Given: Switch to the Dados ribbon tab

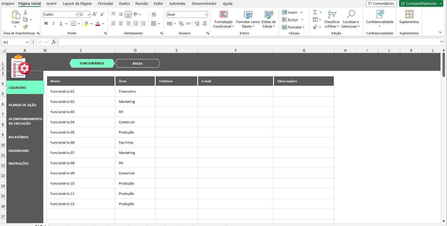Looking at the screenshot, I should click(x=124, y=4).
